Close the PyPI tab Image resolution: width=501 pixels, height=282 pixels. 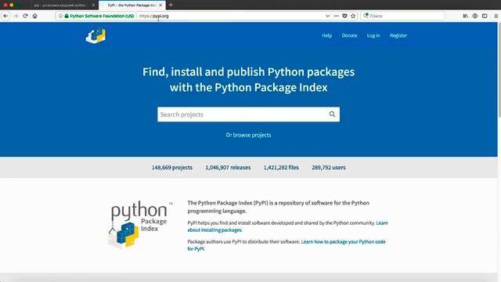[x=160, y=5]
